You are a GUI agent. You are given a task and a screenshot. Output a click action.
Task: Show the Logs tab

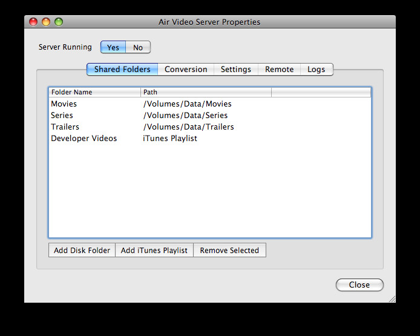click(317, 70)
